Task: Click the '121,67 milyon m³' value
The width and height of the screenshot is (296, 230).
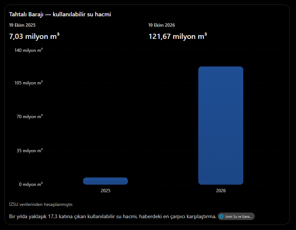Action: point(178,36)
